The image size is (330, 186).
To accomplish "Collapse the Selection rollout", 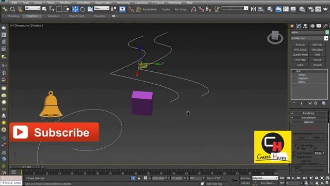I will [x=308, y=122].
